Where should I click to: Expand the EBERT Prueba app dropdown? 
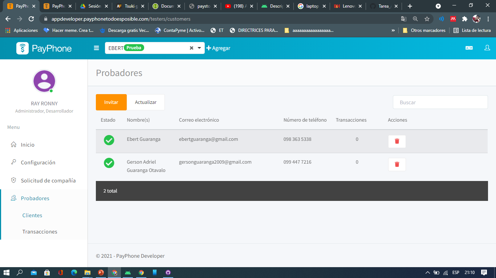(199, 48)
